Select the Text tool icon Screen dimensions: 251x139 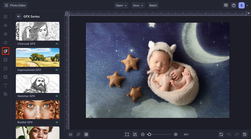coord(5,86)
